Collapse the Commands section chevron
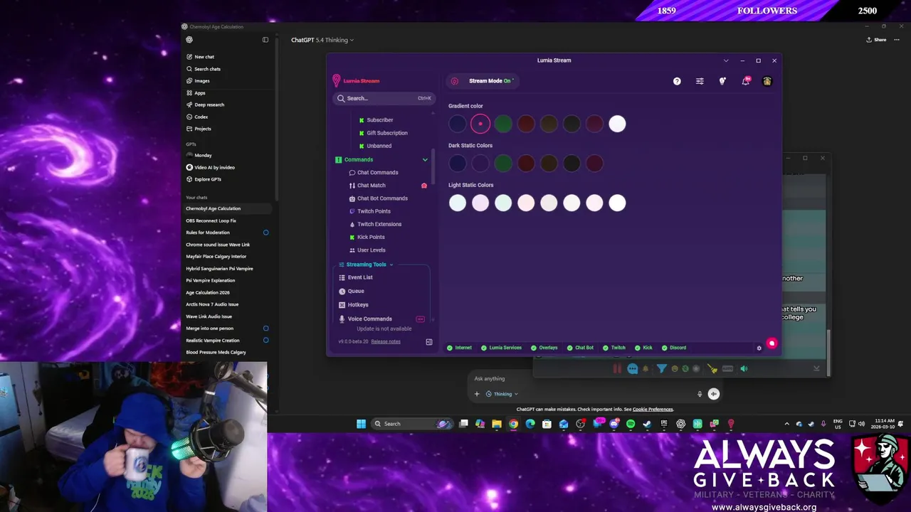The height and width of the screenshot is (512, 911). tap(425, 159)
